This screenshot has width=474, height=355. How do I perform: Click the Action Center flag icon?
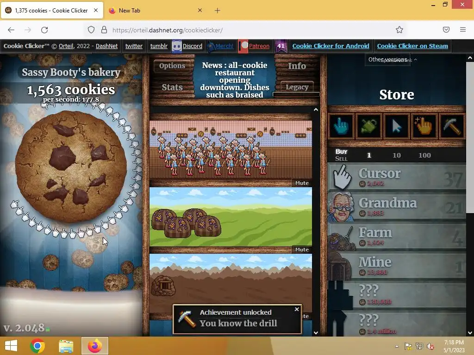pos(408,346)
